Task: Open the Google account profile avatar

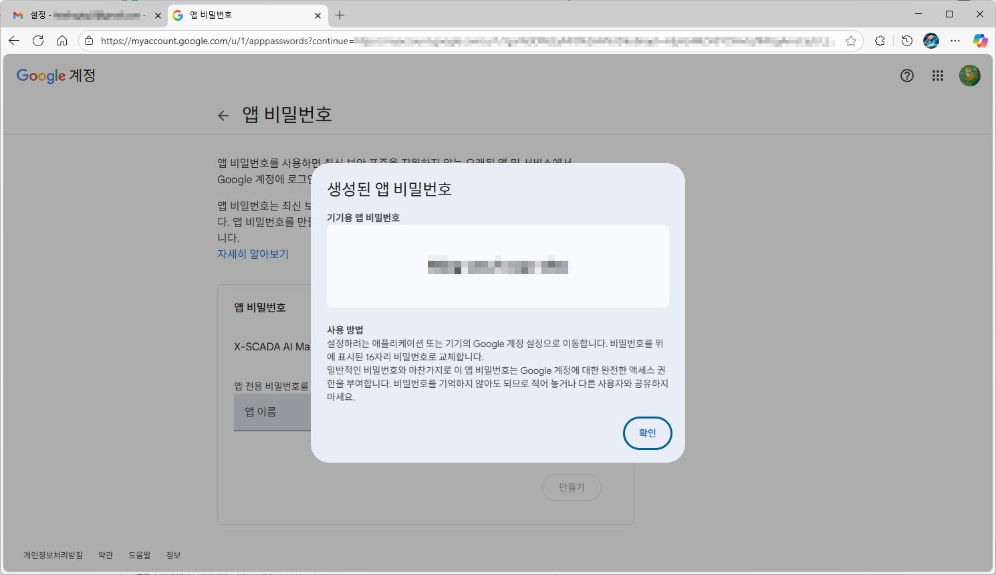Action: pyautogui.click(x=969, y=76)
